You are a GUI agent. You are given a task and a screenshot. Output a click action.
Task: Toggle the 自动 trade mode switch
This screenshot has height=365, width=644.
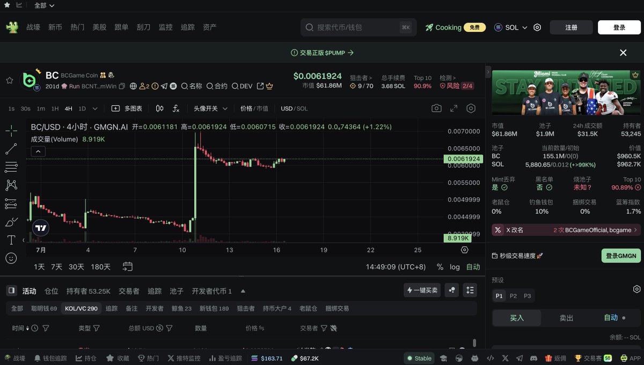click(x=614, y=318)
